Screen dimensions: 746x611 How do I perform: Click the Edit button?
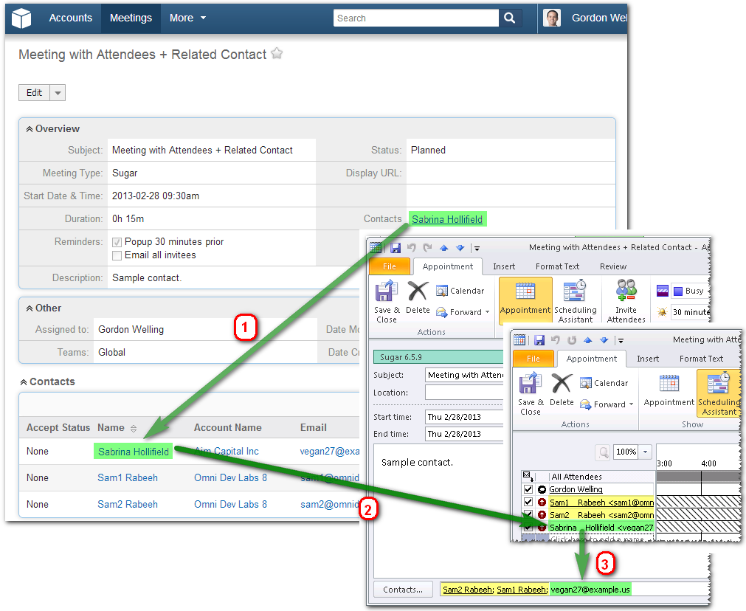click(34, 93)
